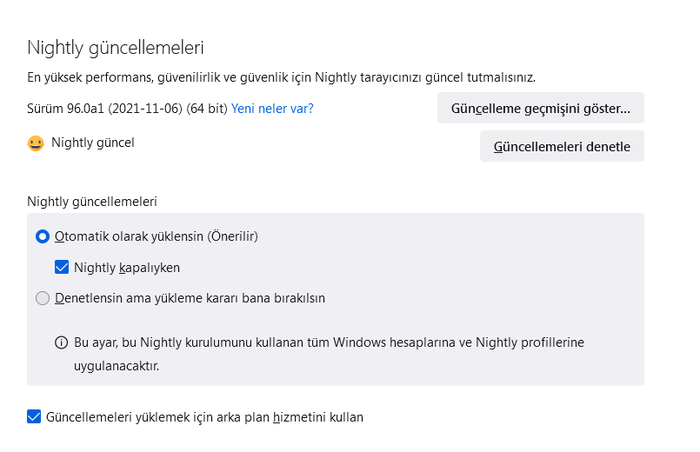This screenshot has height=452, width=700.
Task: Click the smiley face update status icon
Action: click(36, 143)
